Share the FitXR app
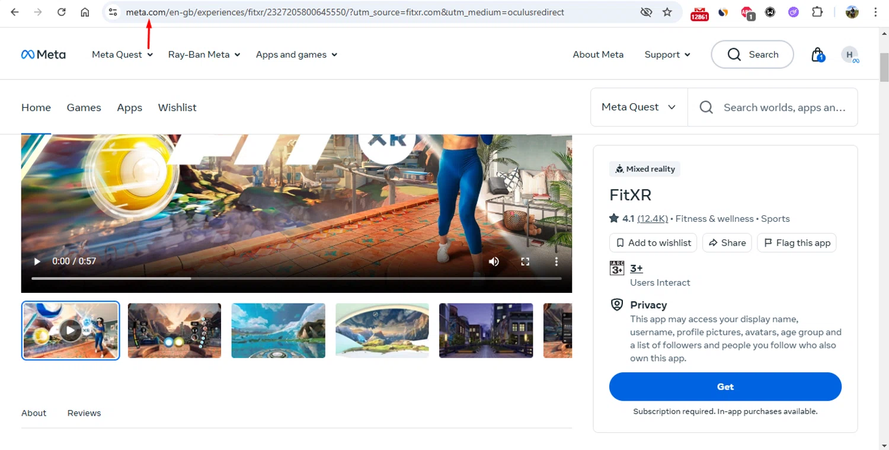889x450 pixels. 727,243
